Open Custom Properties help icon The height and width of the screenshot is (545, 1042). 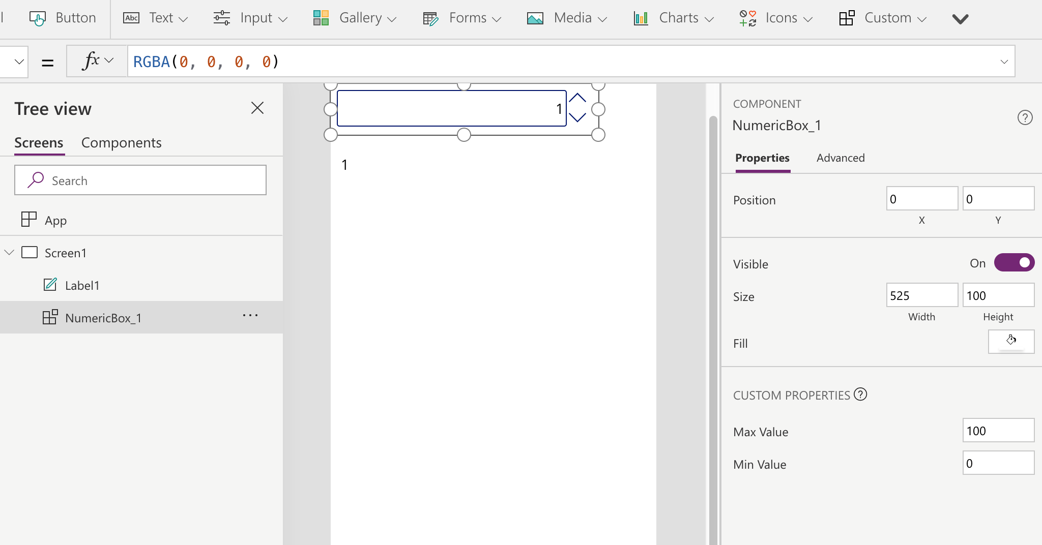point(860,394)
